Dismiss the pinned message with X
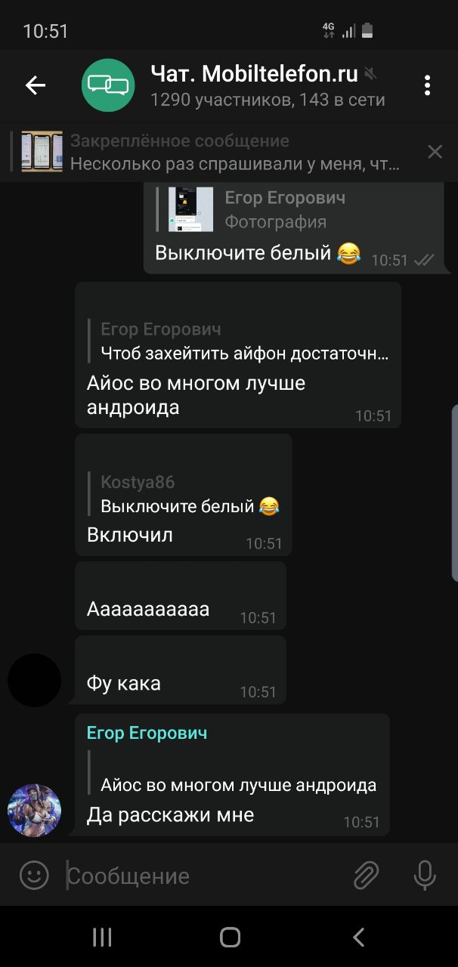Screen dimensions: 458x967 (x=435, y=152)
